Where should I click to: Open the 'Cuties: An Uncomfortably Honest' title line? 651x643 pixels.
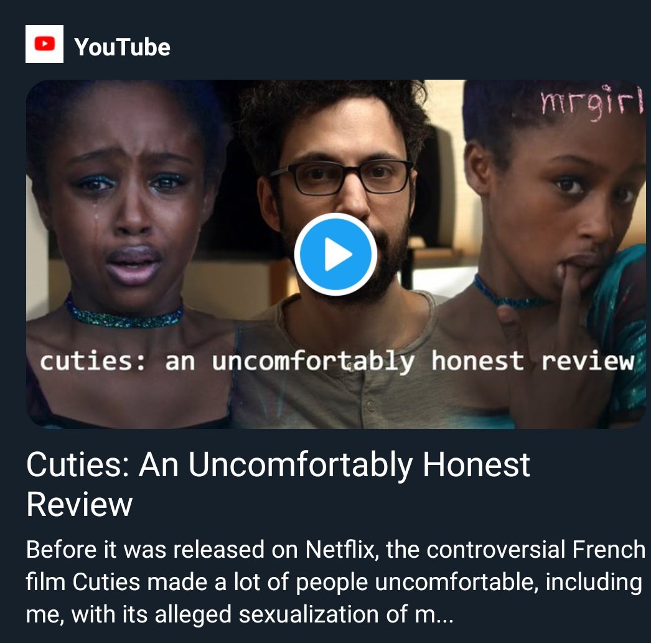pyautogui.click(x=278, y=465)
